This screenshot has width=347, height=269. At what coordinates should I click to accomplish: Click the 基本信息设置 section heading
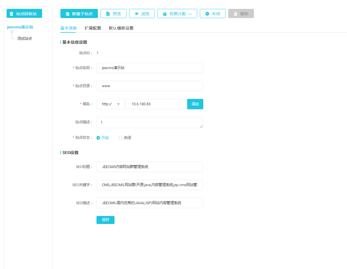(x=75, y=42)
